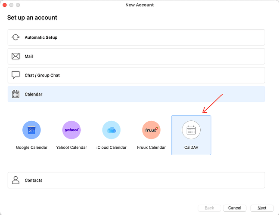Screen dimensions: 279x215
Task: Click the Calendar grid icon in Calendar row
Action: (x=15, y=94)
